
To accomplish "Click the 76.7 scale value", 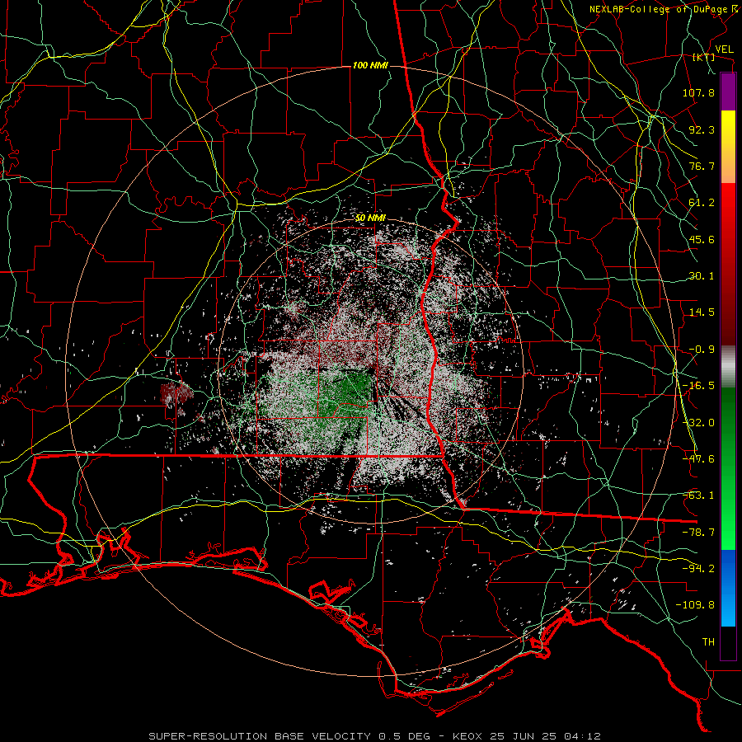I will pos(702,166).
